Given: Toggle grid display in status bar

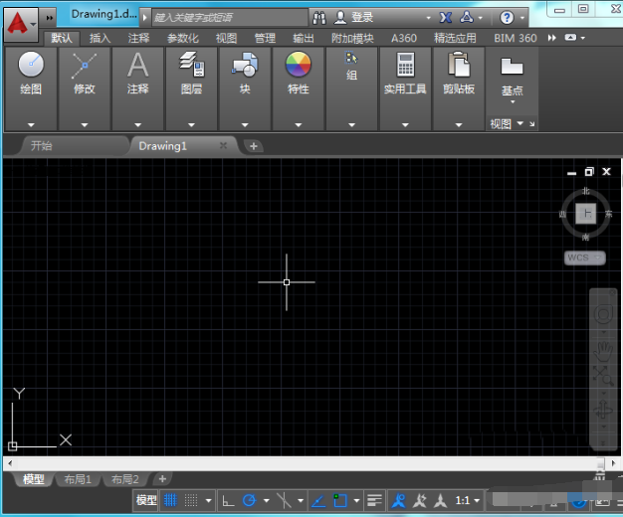Looking at the screenshot, I should click(170, 500).
